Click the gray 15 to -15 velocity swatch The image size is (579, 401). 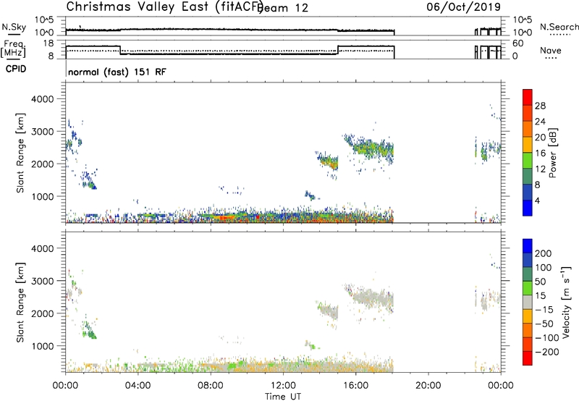pos(528,302)
